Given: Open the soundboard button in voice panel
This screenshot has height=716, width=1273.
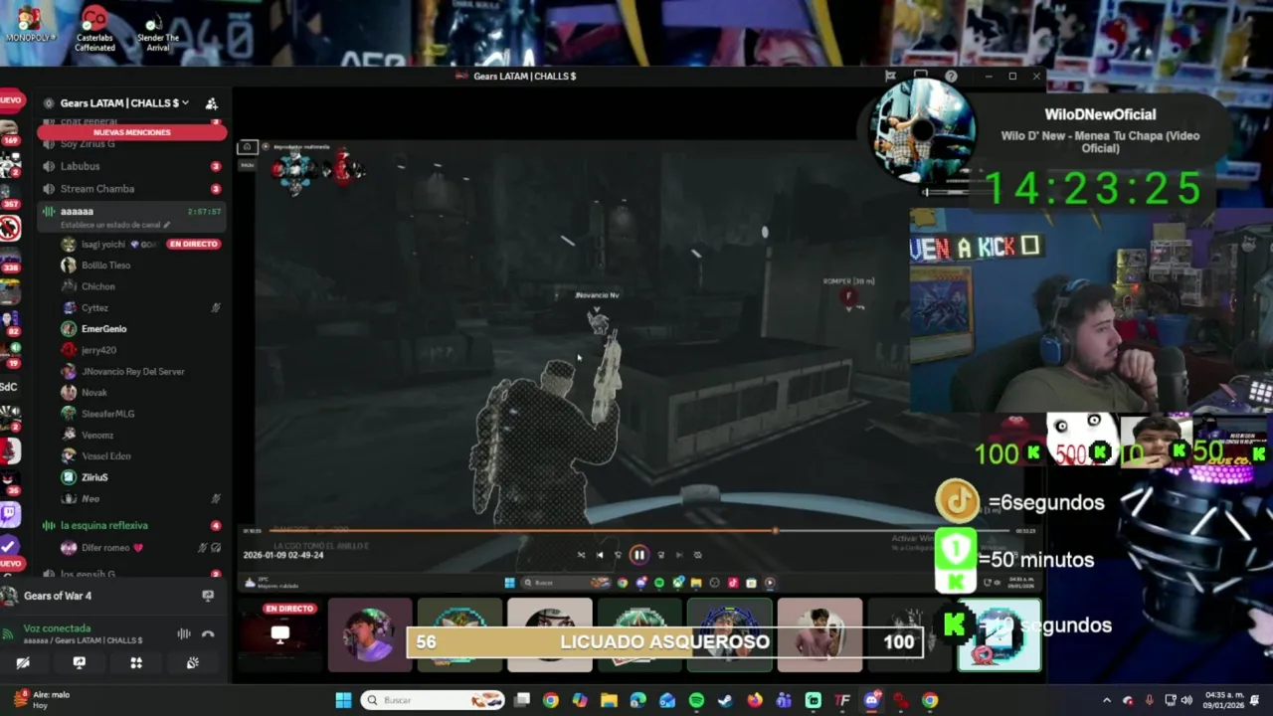Looking at the screenshot, I should (x=193, y=663).
